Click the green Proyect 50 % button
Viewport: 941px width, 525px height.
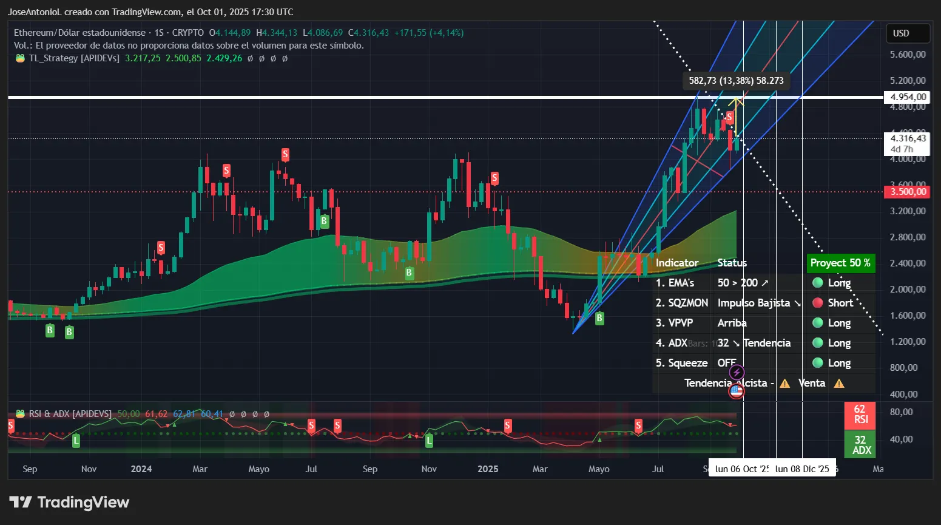(841, 263)
